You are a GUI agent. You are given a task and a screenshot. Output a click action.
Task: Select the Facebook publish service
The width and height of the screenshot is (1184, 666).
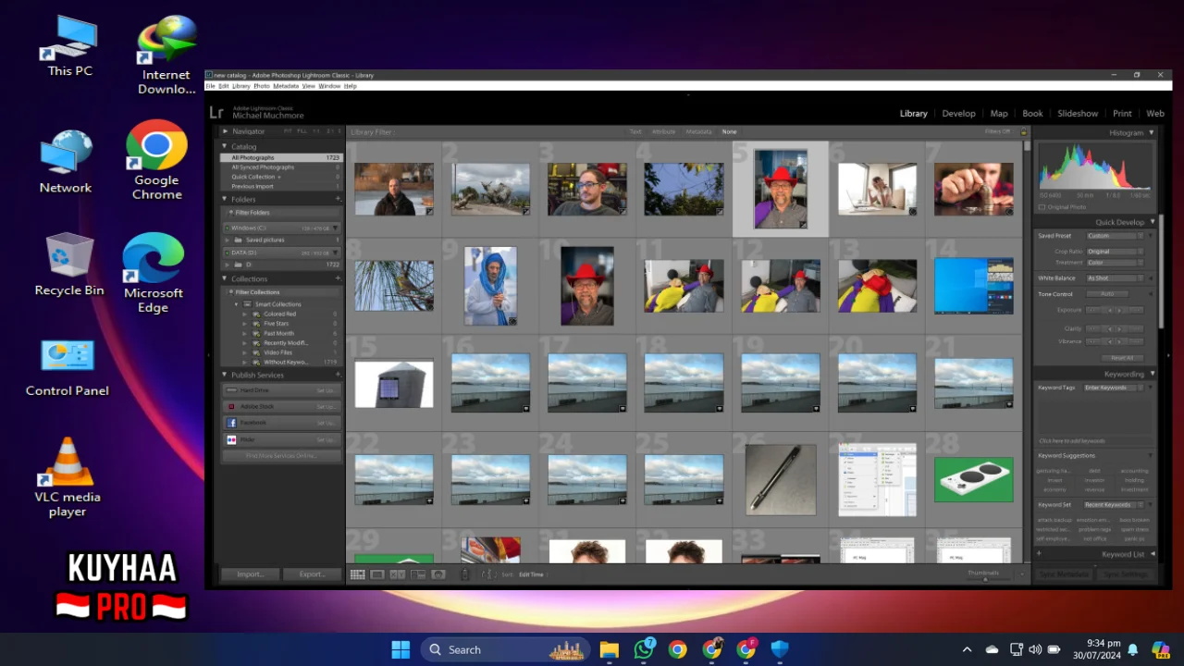(281, 423)
